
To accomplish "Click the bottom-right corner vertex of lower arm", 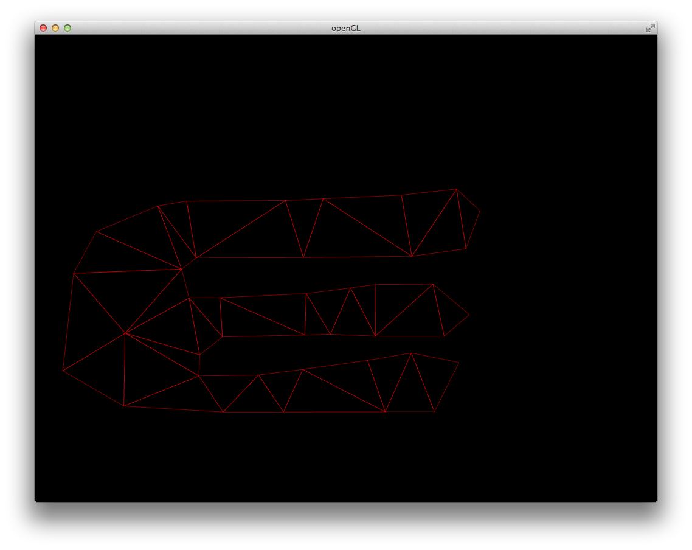I will pyautogui.click(x=434, y=412).
